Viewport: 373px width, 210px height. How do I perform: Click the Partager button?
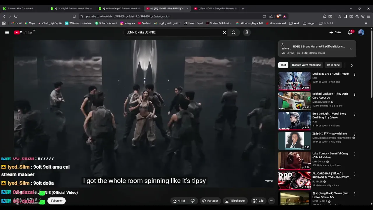tap(210, 201)
